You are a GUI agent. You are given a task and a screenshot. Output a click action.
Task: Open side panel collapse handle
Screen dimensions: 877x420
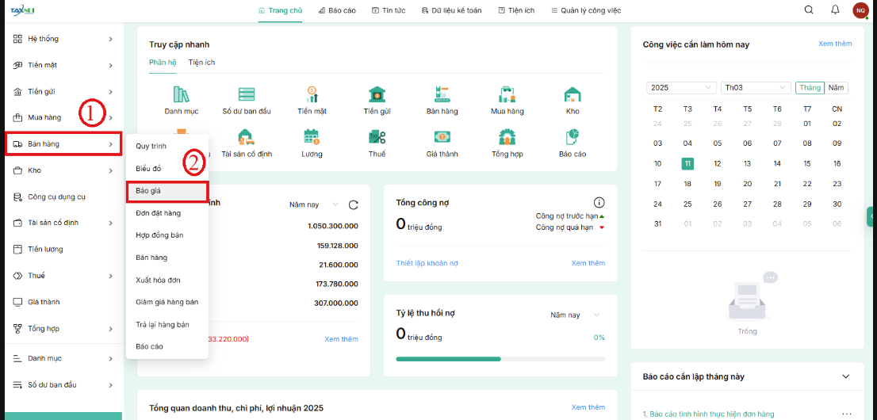click(x=872, y=216)
